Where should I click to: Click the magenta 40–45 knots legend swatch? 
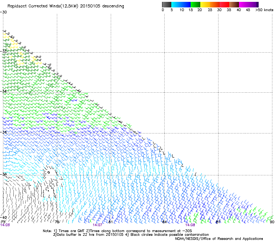244,4
